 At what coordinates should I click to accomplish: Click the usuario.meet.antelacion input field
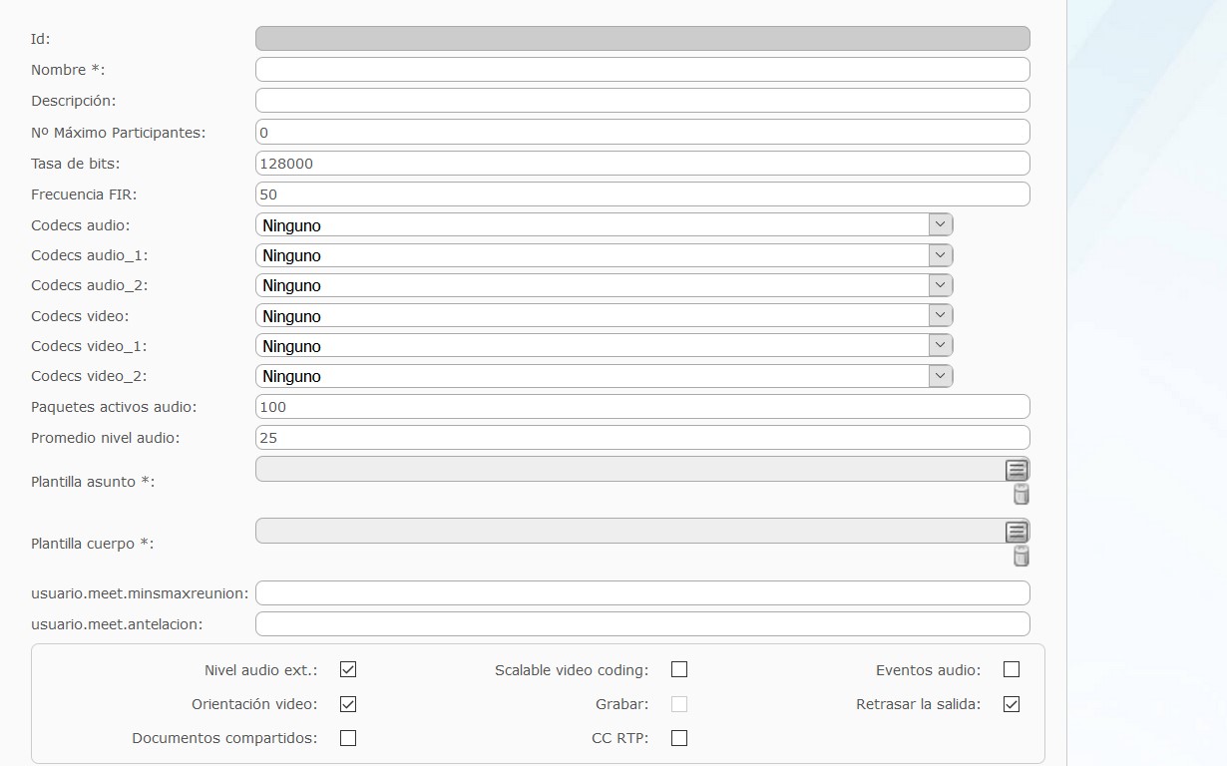(x=642, y=623)
